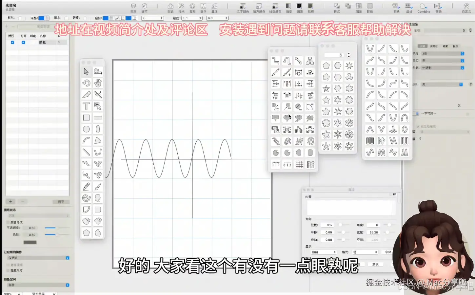This screenshot has height=295, width=475.
Task: Open the 无 dropdown next to snap controls
Action: tap(152, 18)
